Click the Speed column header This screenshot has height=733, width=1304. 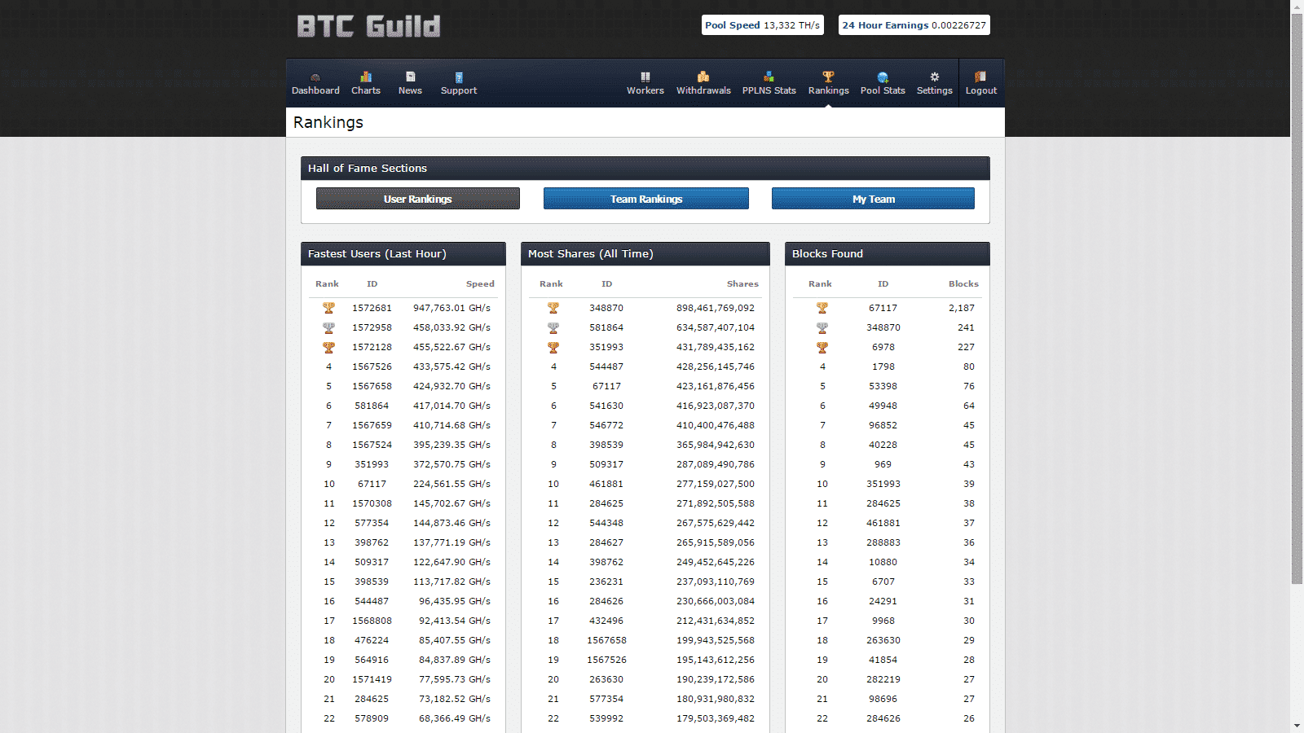click(x=480, y=284)
